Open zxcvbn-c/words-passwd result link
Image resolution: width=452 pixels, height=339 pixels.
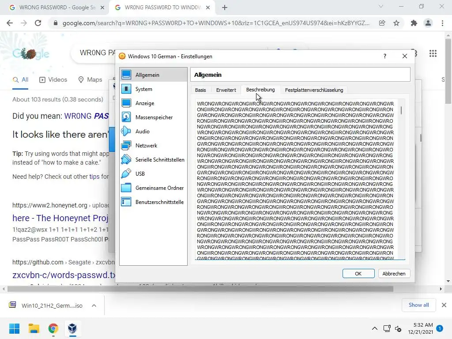click(x=64, y=275)
